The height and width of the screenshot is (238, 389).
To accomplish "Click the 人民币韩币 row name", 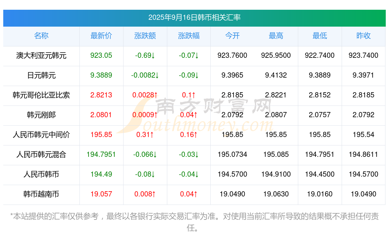I will pos(41,174).
